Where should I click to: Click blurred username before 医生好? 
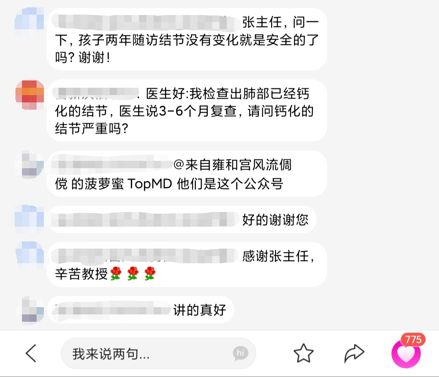96,93
